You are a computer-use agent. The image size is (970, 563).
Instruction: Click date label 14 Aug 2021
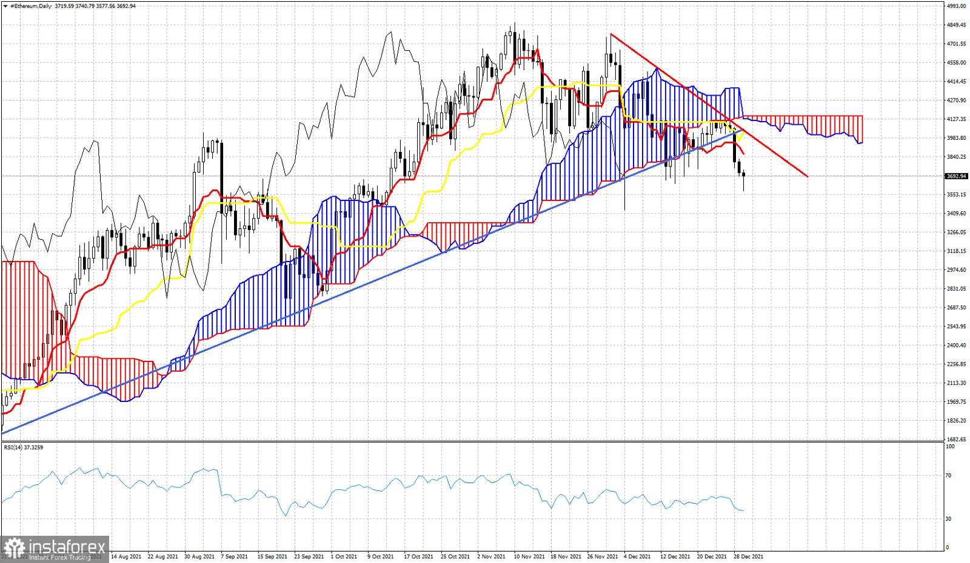tap(127, 556)
